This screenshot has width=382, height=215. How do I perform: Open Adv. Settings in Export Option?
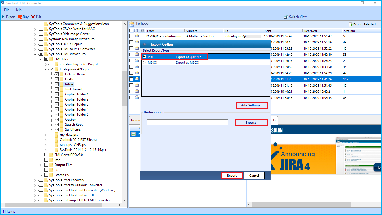[x=252, y=105]
